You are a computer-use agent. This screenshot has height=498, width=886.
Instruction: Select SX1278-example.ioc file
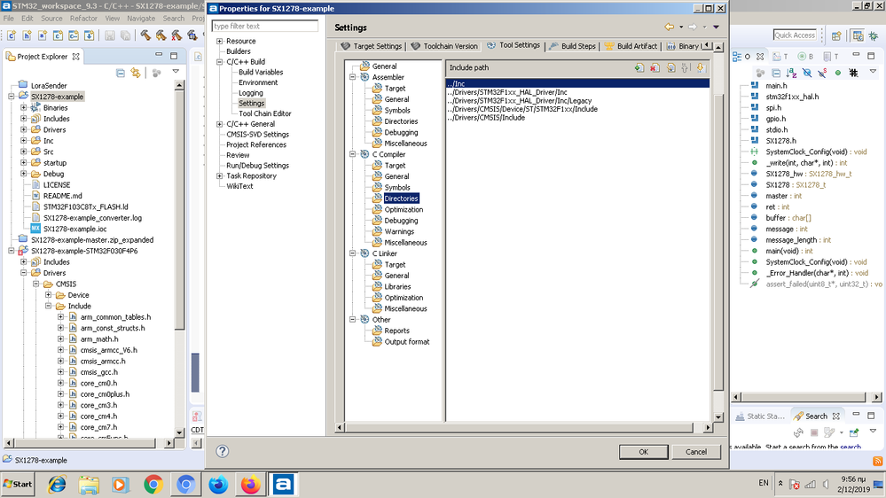tap(74, 229)
